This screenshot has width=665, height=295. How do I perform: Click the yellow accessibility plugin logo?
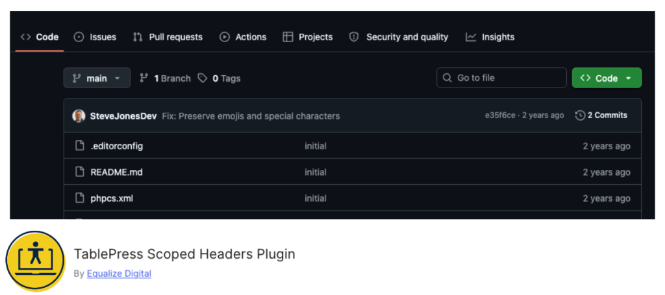36,261
